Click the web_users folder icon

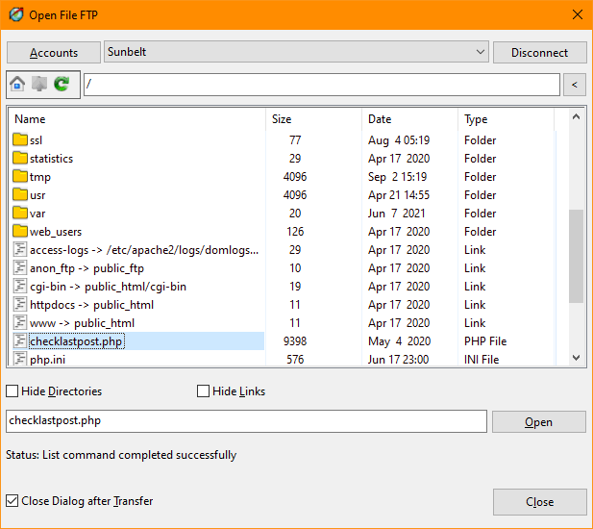pos(20,231)
